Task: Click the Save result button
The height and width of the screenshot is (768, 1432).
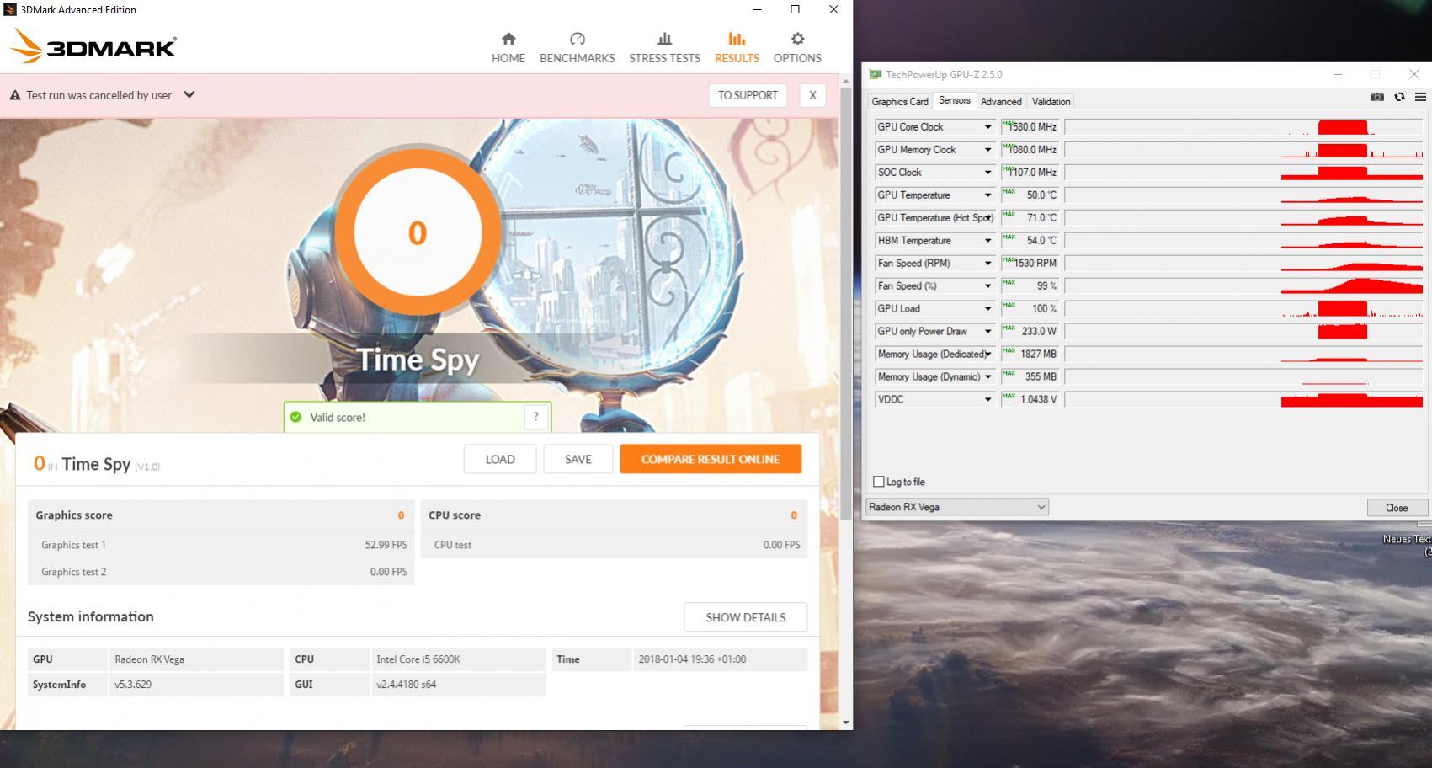Action: coord(578,459)
